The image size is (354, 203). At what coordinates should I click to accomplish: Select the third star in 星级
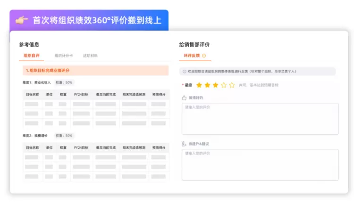[x=215, y=85]
